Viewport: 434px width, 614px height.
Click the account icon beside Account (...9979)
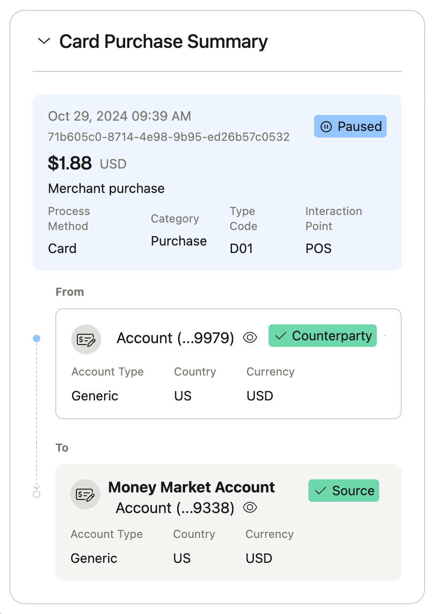point(86,339)
